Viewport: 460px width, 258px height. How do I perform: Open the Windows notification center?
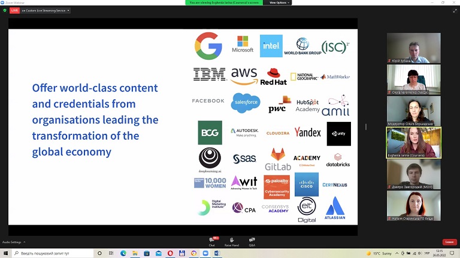click(x=452, y=253)
